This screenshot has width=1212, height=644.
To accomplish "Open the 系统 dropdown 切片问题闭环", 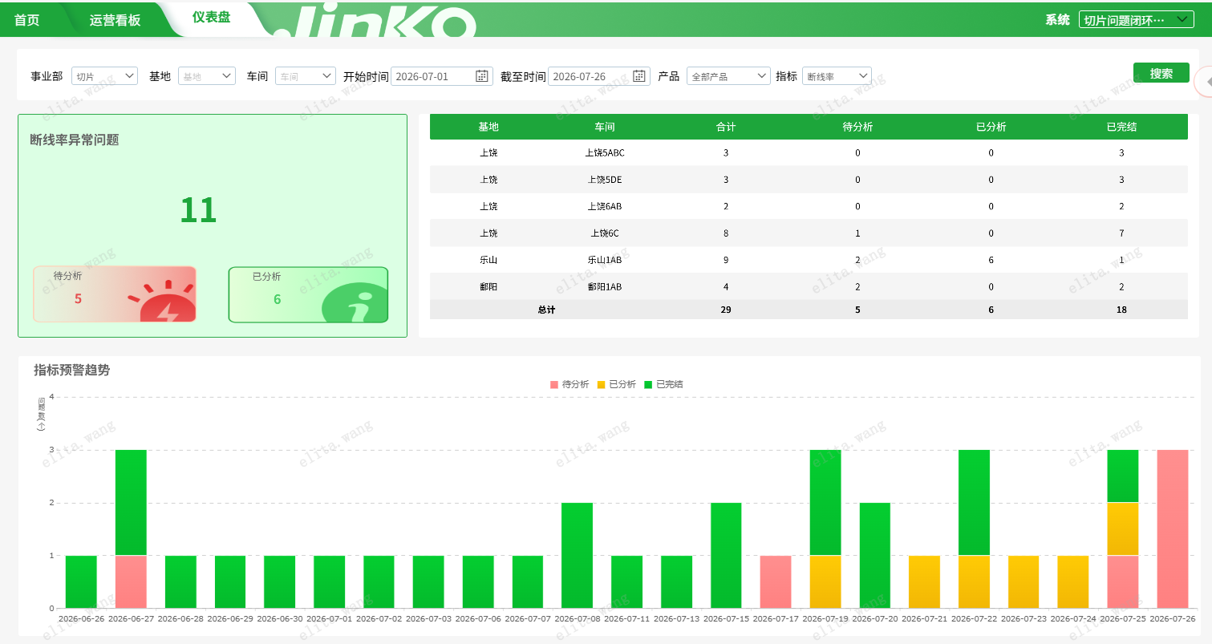I will tap(1136, 20).
